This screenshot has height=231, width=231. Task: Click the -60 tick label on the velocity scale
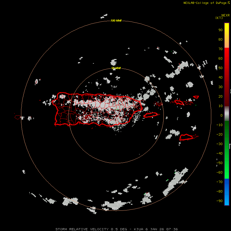pos(219,172)
